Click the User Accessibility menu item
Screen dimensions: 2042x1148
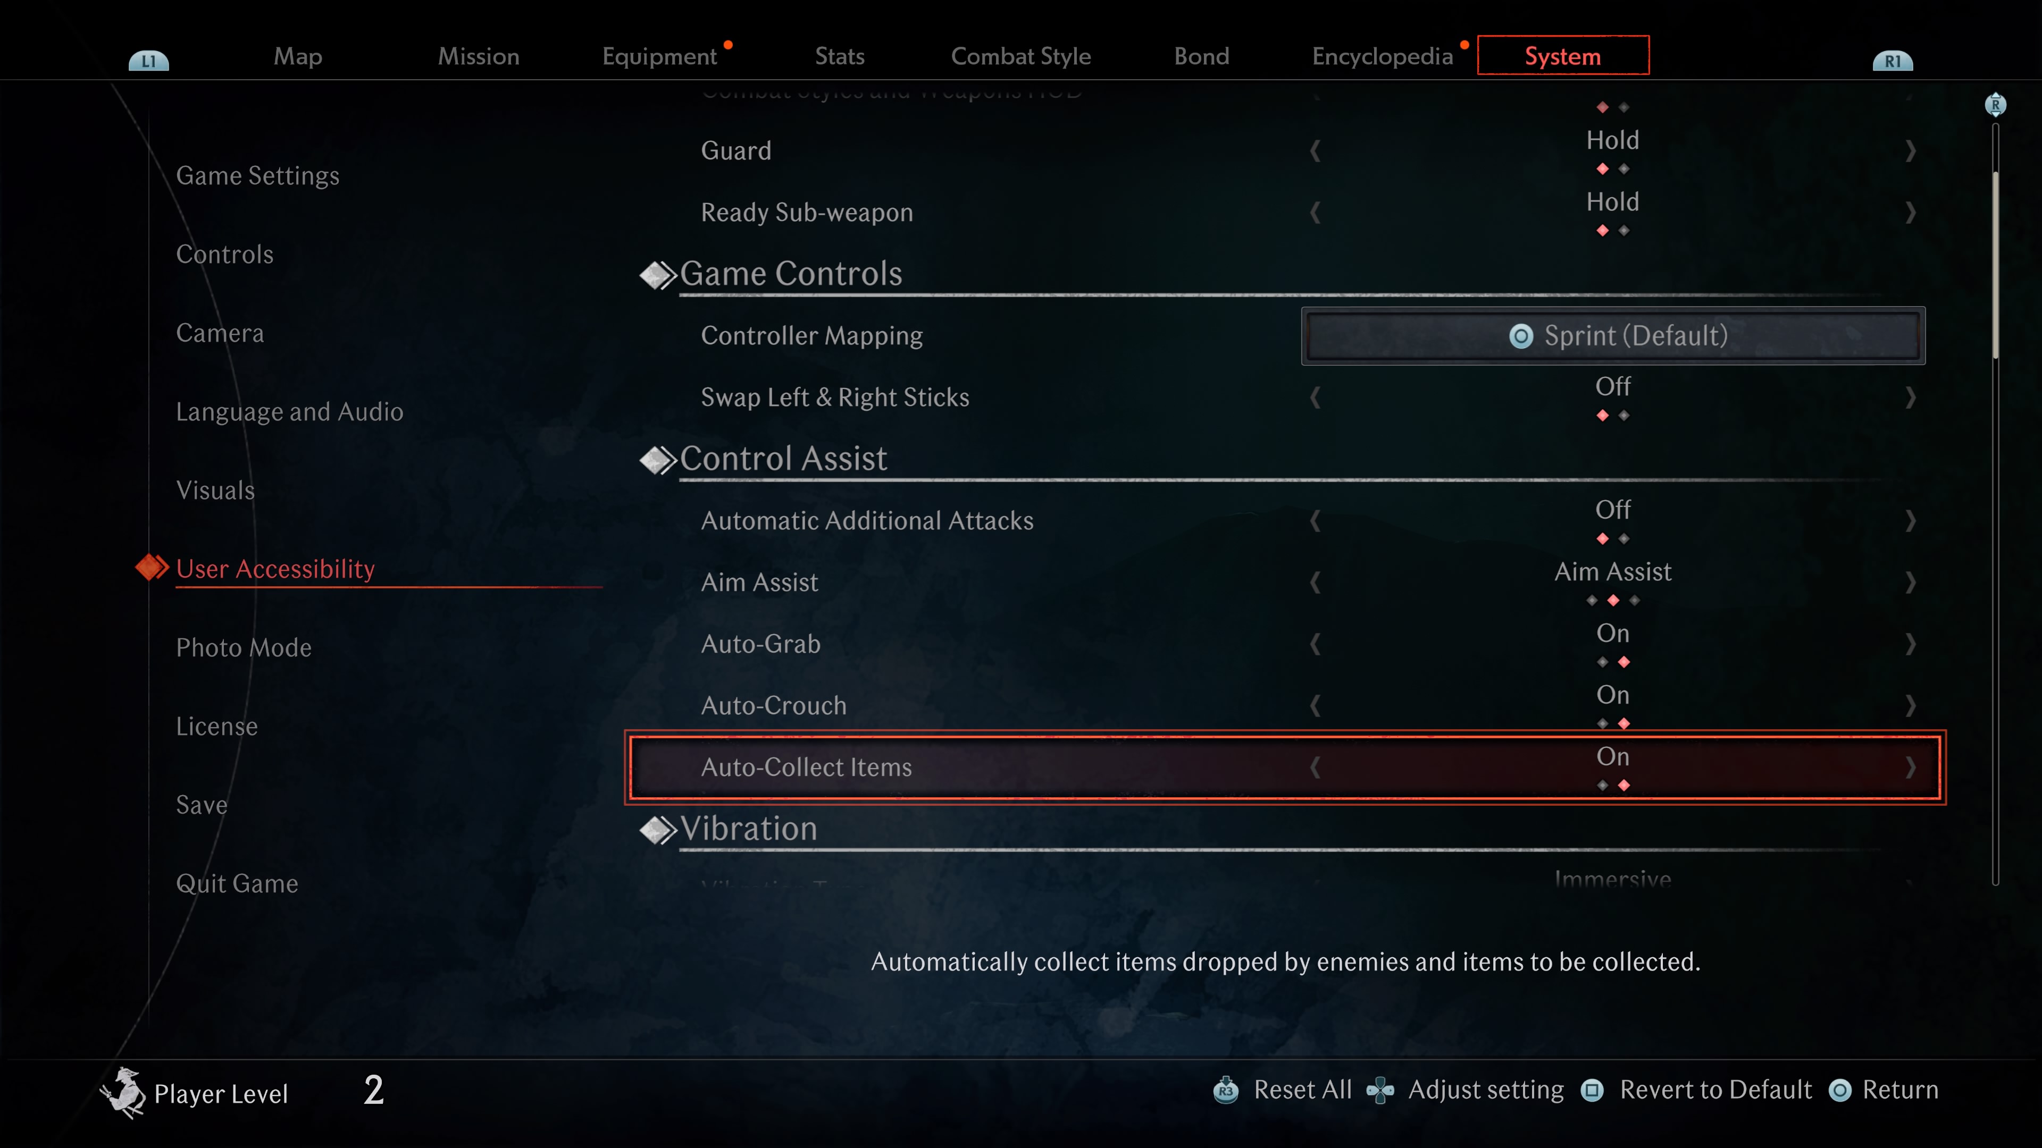pyautogui.click(x=278, y=568)
